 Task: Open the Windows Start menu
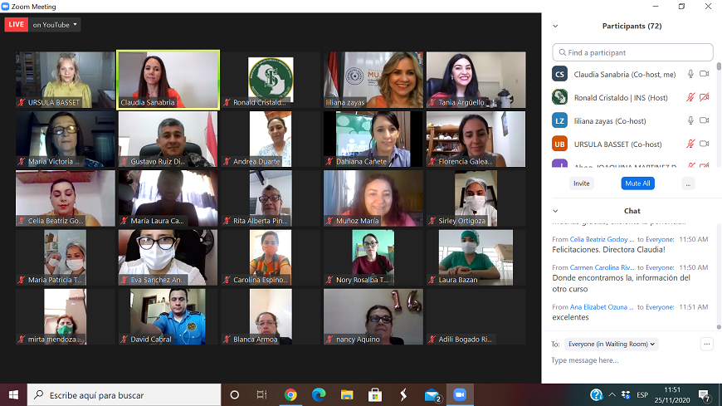pyautogui.click(x=13, y=395)
